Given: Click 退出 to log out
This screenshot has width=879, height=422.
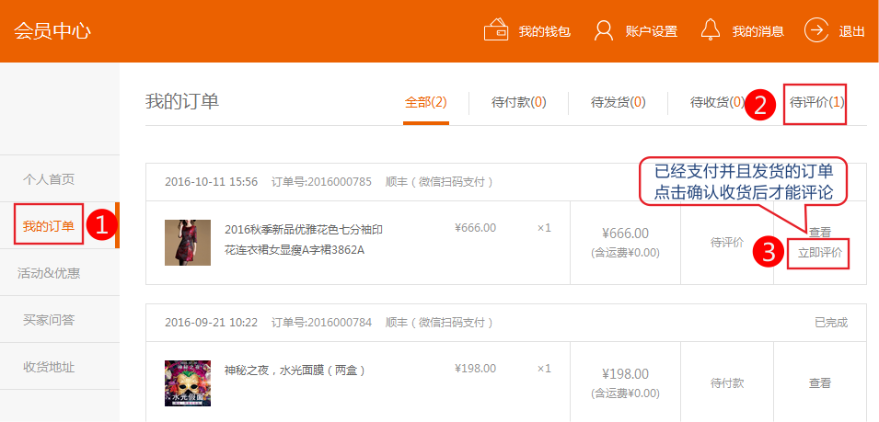Looking at the screenshot, I should pos(851,31).
